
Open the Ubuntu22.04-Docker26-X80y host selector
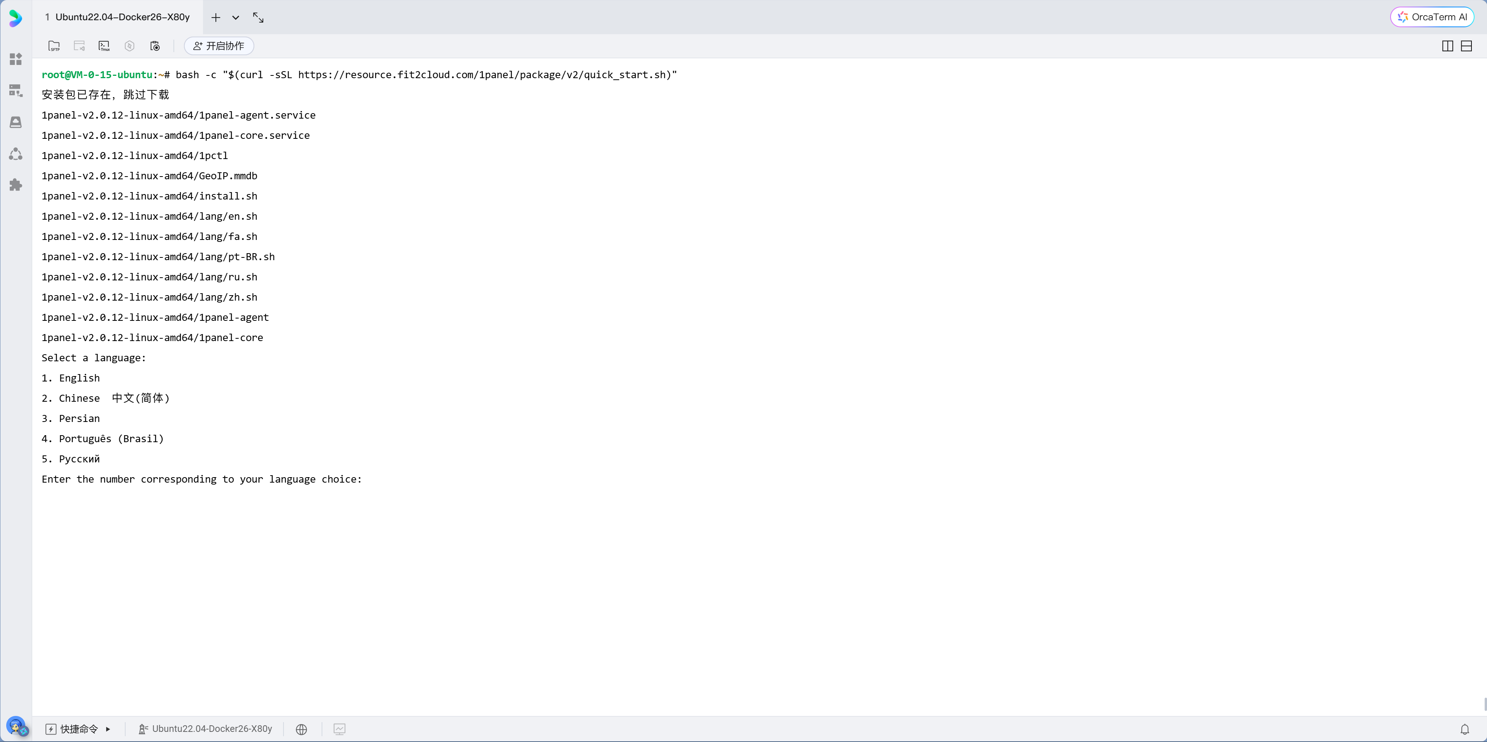[205, 729]
